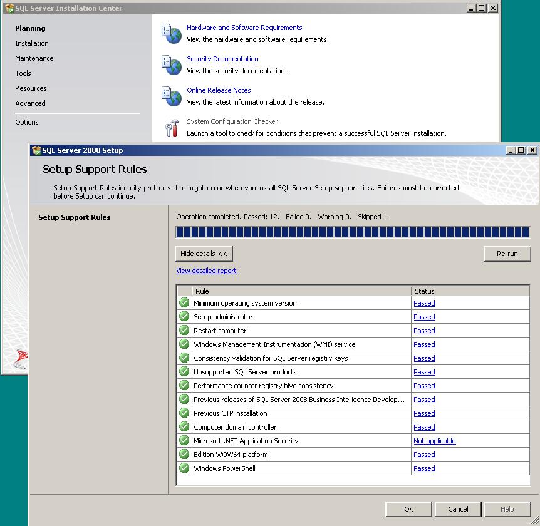Open Passed status for Setup administrator

424,317
